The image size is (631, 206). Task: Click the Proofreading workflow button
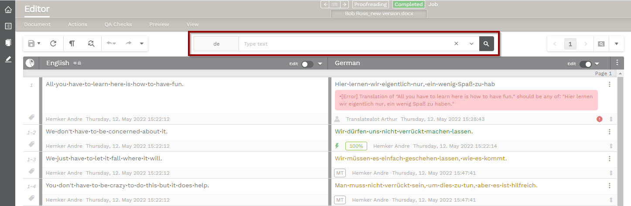pos(370,4)
